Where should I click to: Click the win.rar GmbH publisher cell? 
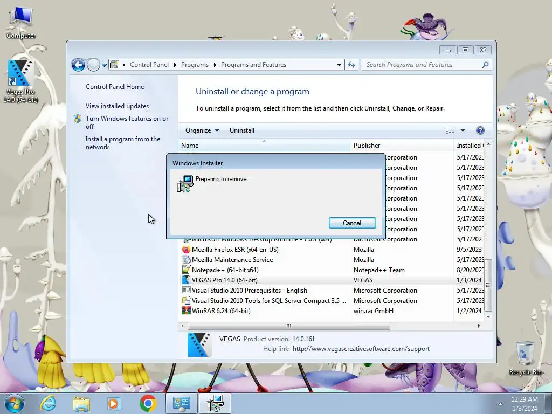374,311
